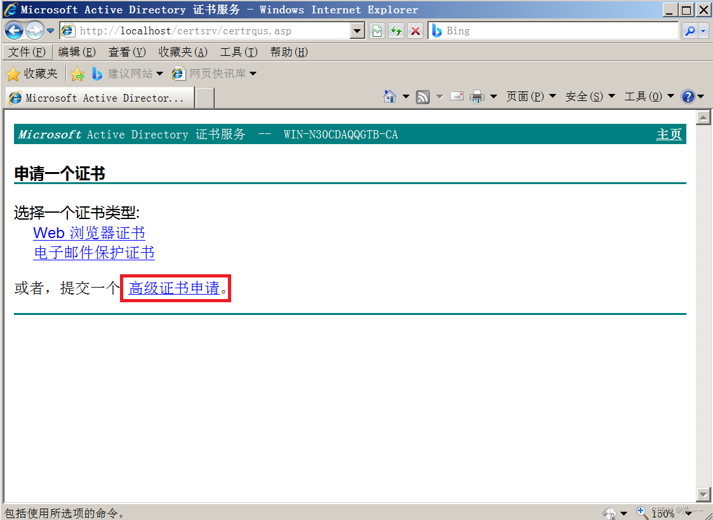Stop loading with the red X icon
The height and width of the screenshot is (520, 713).
(x=415, y=31)
